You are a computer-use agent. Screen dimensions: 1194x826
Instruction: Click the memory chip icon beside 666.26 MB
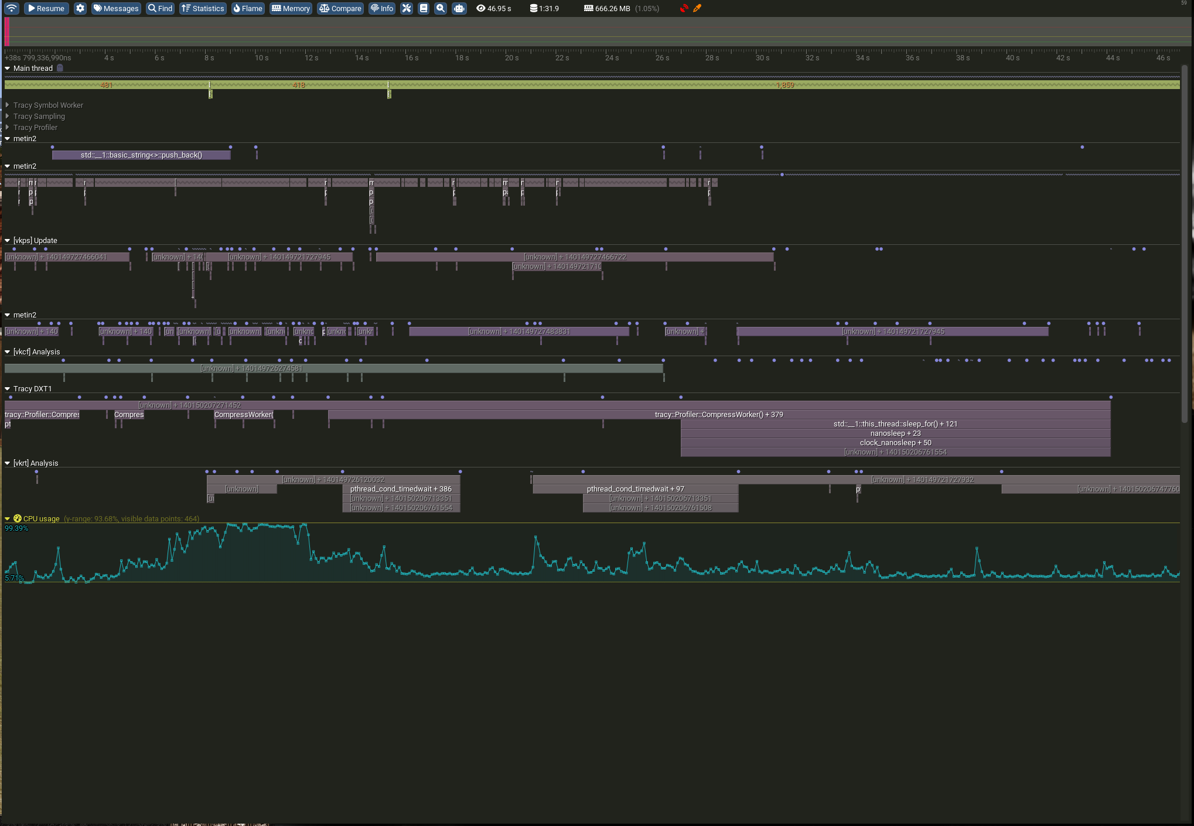(588, 8)
